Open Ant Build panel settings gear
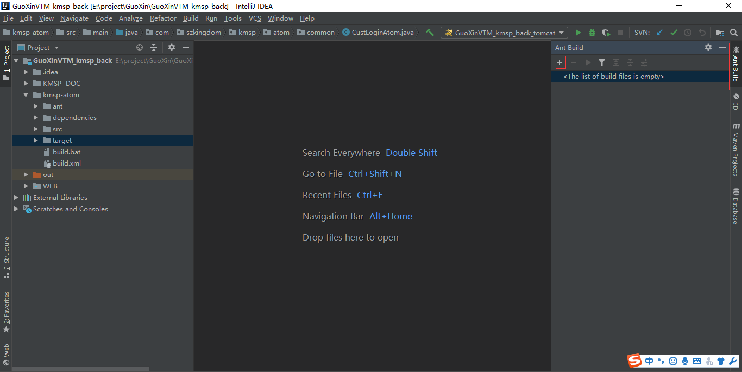742x372 pixels. (708, 47)
